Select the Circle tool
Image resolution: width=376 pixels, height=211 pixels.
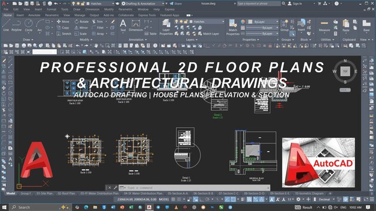(29, 26)
